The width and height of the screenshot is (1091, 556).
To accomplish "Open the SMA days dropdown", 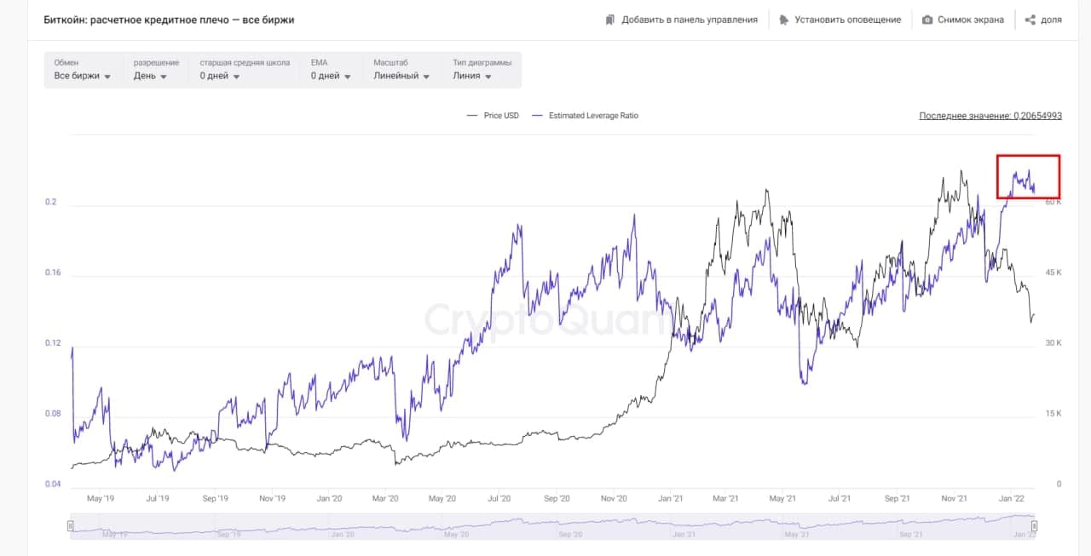I will pyautogui.click(x=220, y=76).
